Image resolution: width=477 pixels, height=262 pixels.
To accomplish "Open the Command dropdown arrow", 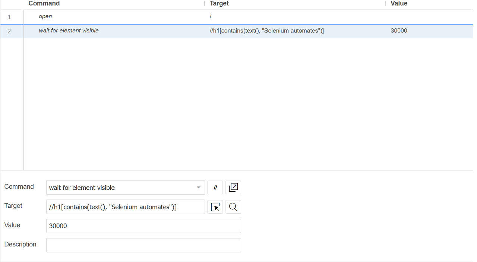I will [199, 188].
